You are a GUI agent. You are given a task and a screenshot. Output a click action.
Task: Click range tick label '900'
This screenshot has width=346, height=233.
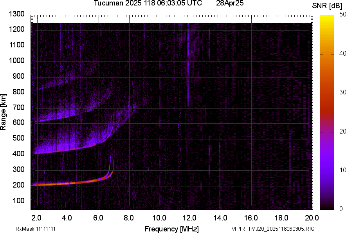click(x=18, y=76)
